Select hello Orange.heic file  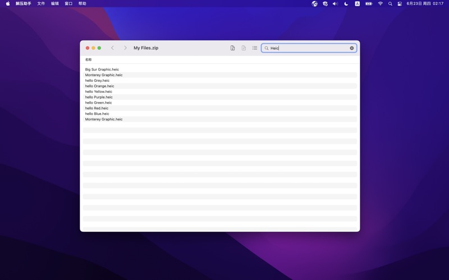220,86
